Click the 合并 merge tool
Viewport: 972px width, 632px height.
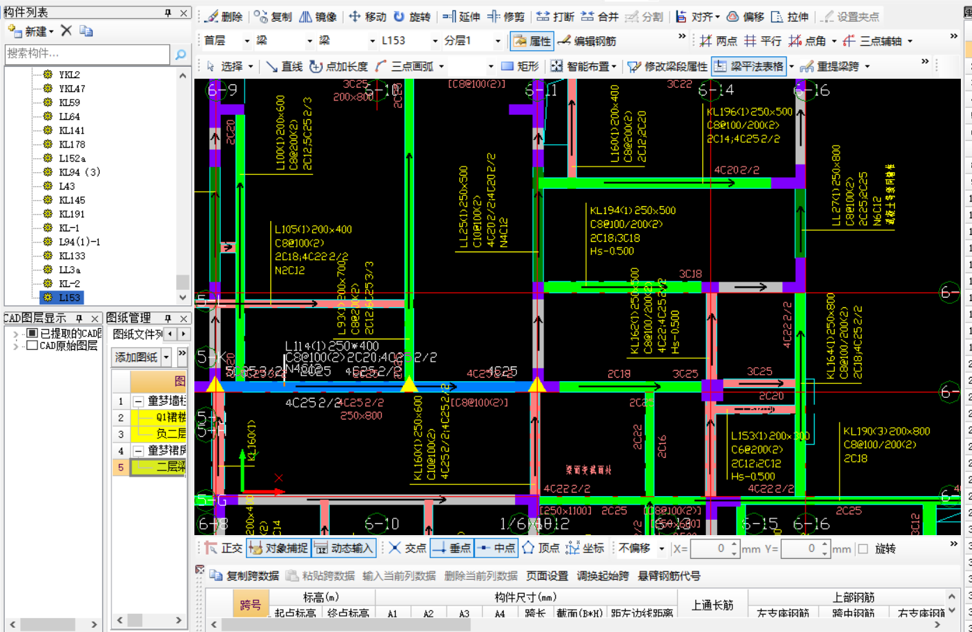[600, 17]
